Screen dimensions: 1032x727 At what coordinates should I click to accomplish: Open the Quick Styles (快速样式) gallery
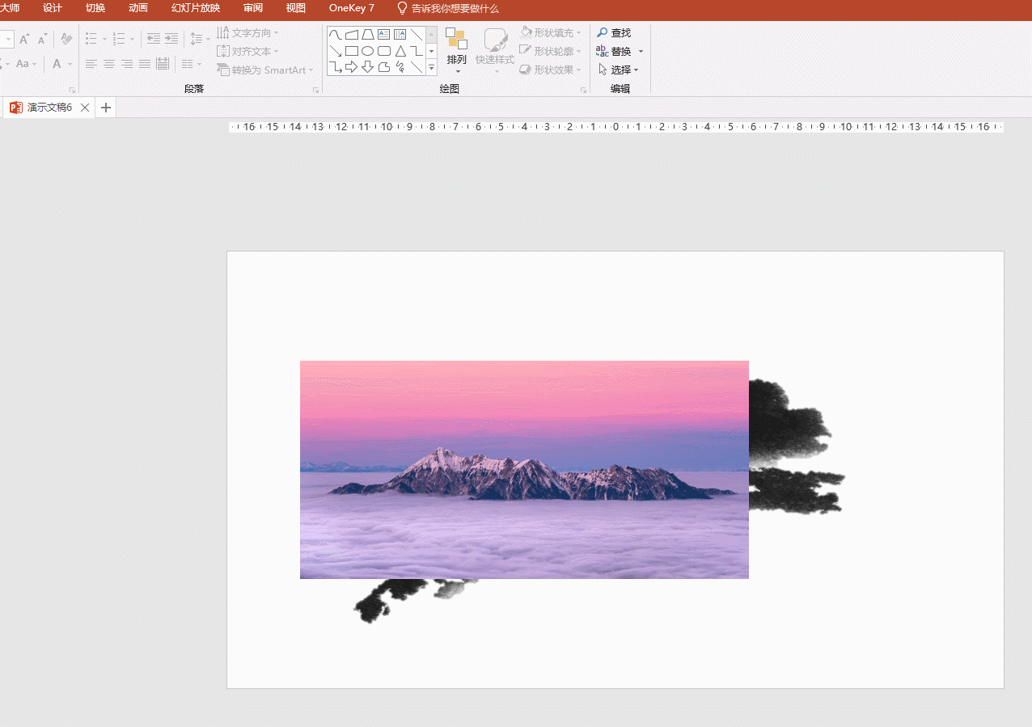pos(495,50)
